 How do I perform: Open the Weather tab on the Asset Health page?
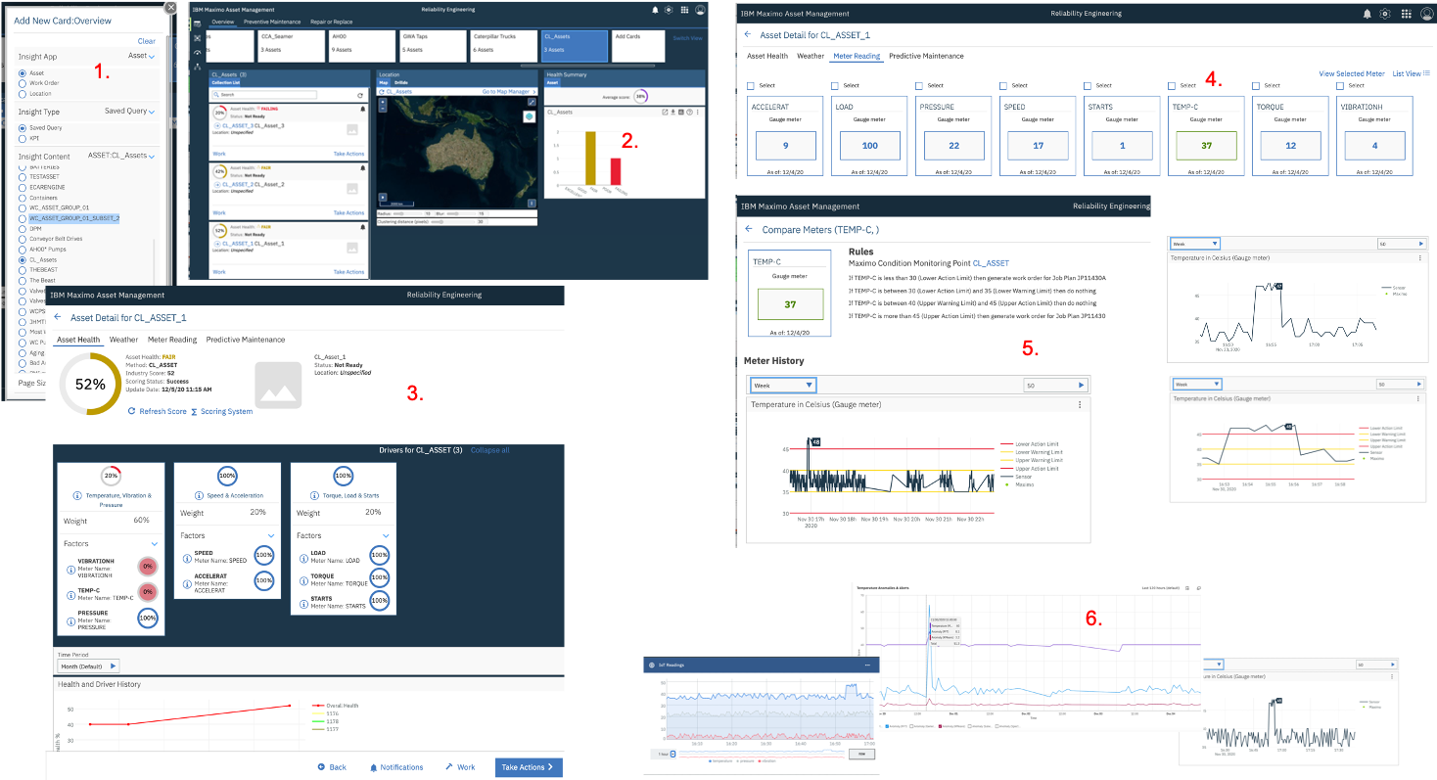(x=124, y=340)
